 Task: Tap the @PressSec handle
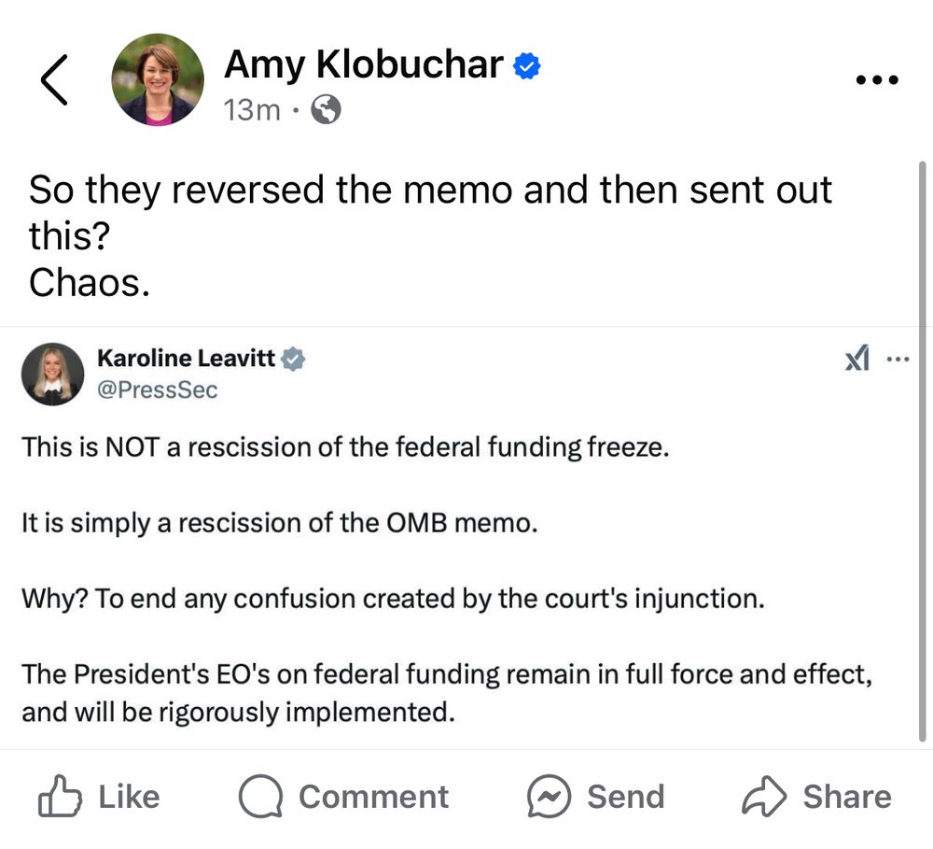(x=157, y=389)
